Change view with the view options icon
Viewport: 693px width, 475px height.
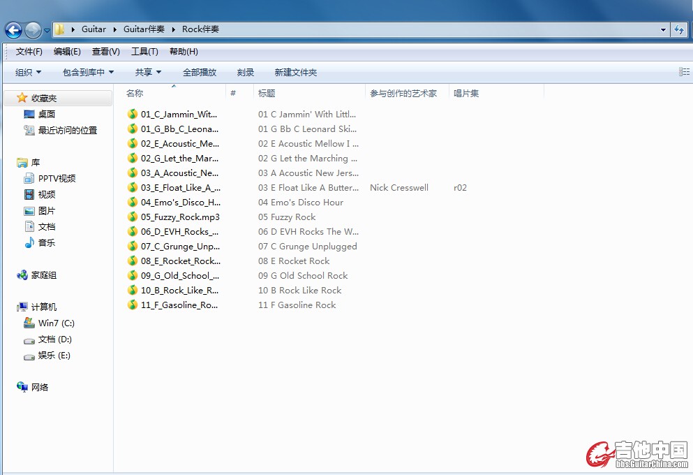pos(684,72)
